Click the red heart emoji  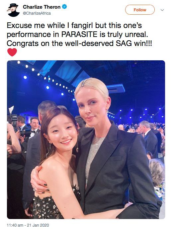pyautogui.click(x=12, y=52)
